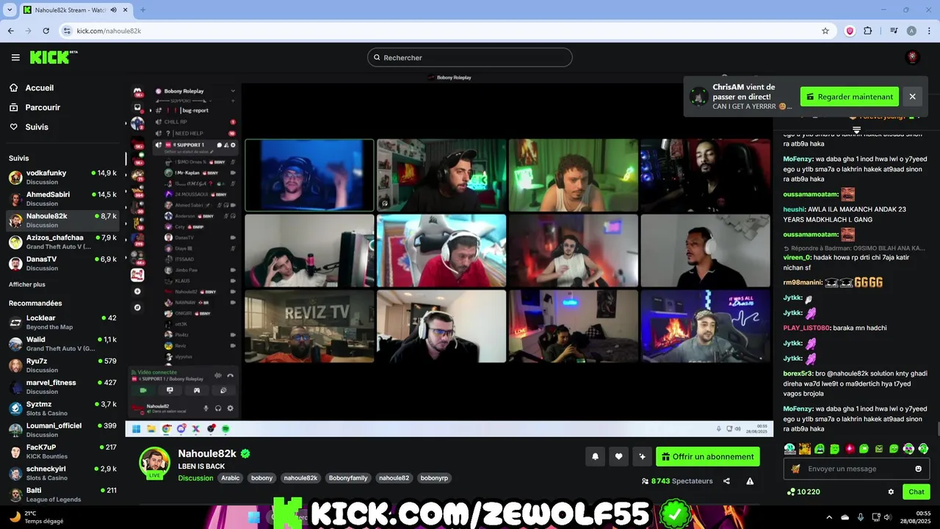940x529 pixels.
Task: Go back with browser back arrow
Action: pos(11,31)
